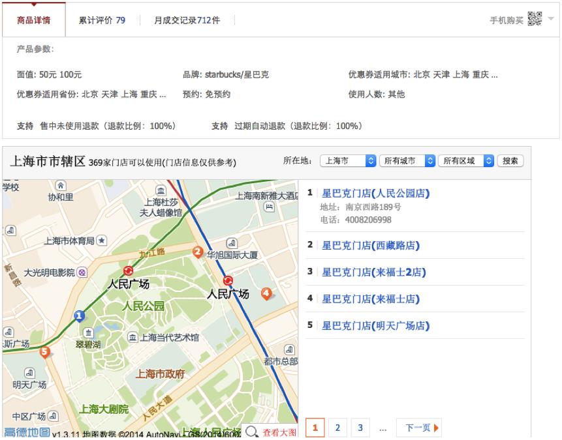Screen dimensions: 562x440
Task: Click the phone number 4008206998
Action: (368, 220)
